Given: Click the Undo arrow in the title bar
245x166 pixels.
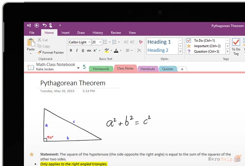Looking at the screenshot, I should coord(45,25).
